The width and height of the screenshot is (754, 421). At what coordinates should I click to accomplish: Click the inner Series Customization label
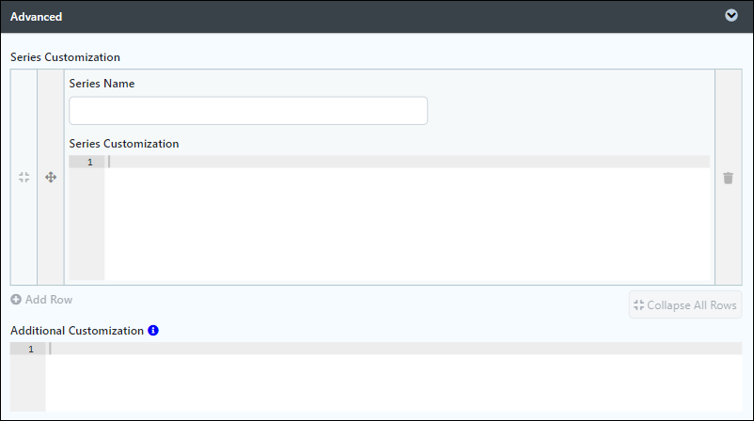tap(124, 144)
